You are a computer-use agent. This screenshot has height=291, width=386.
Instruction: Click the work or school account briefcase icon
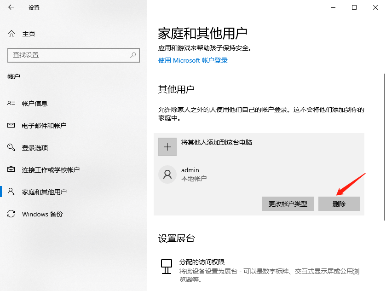point(10,169)
